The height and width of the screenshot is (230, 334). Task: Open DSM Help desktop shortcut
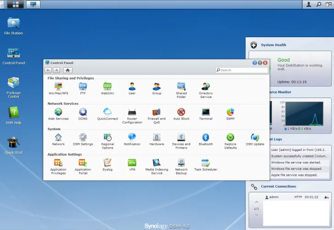point(14,115)
